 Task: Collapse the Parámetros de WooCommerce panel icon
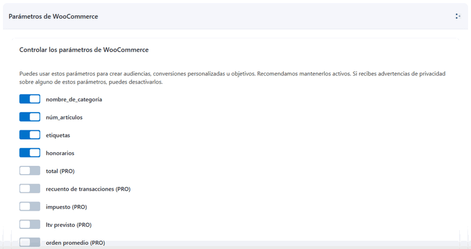(x=458, y=16)
